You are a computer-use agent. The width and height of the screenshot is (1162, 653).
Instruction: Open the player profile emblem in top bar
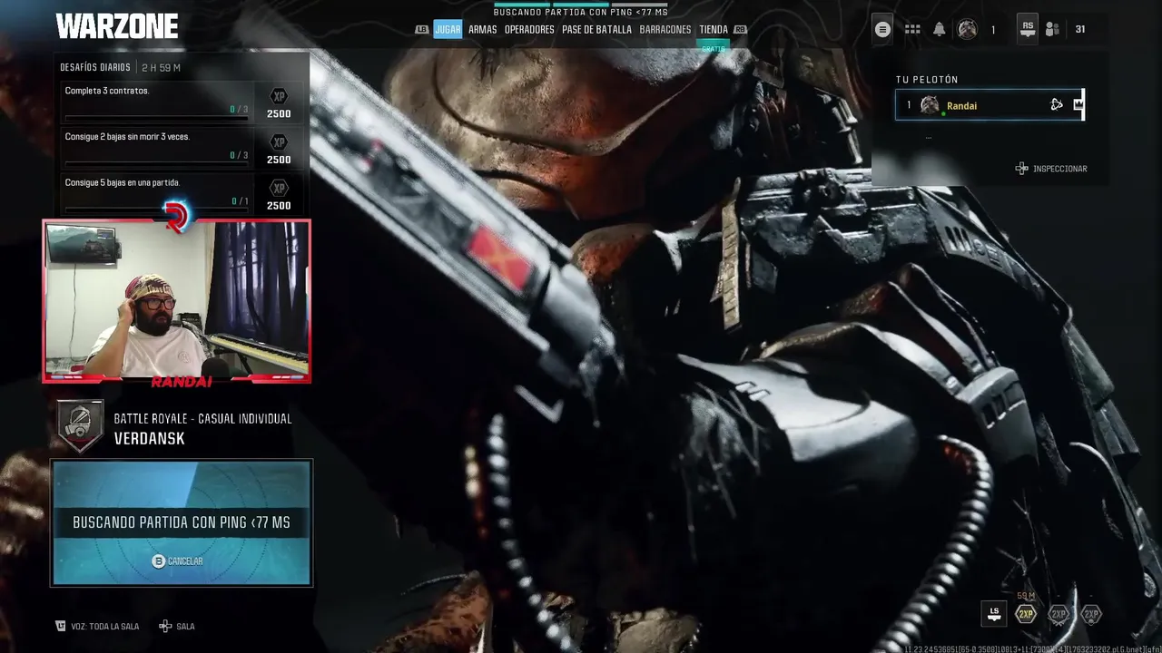click(968, 29)
